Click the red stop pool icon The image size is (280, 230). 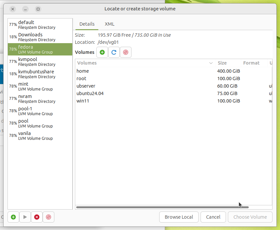coord(37,217)
